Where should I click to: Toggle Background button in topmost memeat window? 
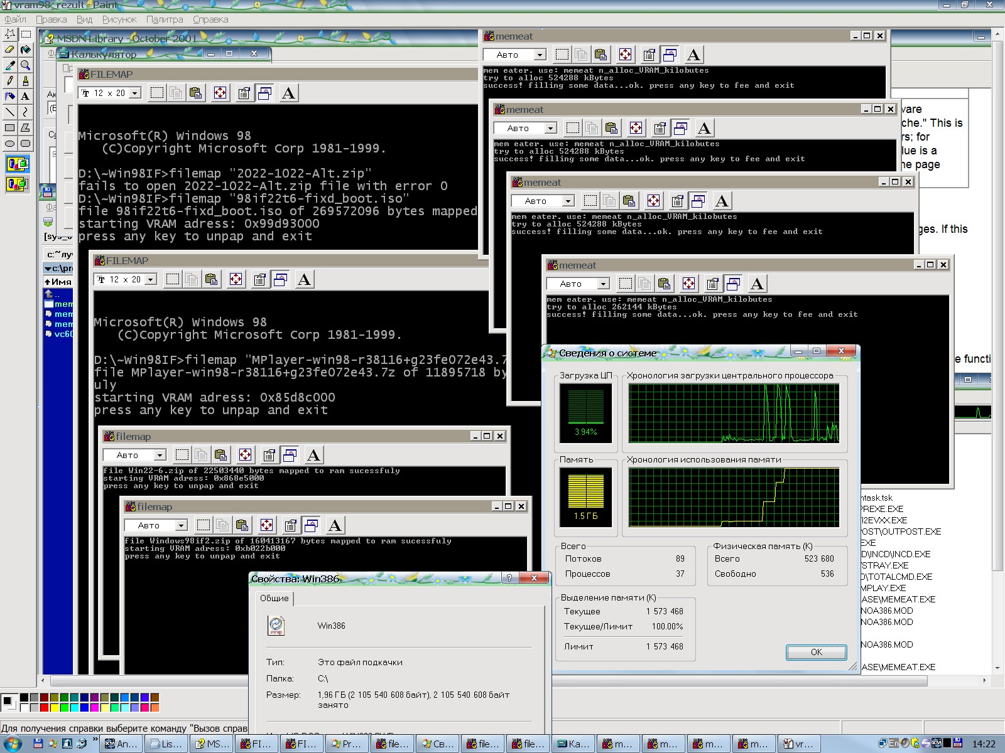670,55
